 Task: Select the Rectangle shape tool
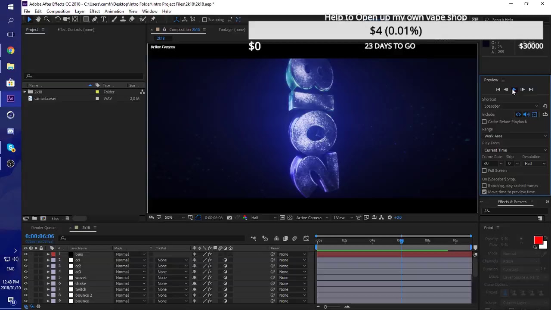click(86, 19)
